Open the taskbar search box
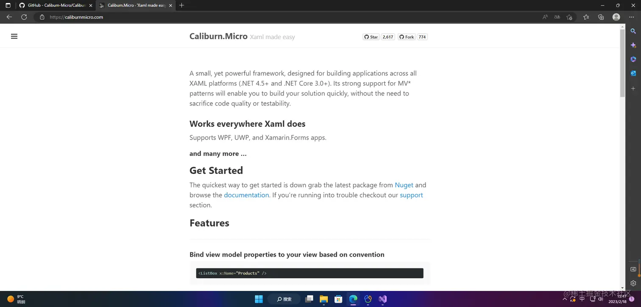This screenshot has width=641, height=307. click(x=284, y=299)
